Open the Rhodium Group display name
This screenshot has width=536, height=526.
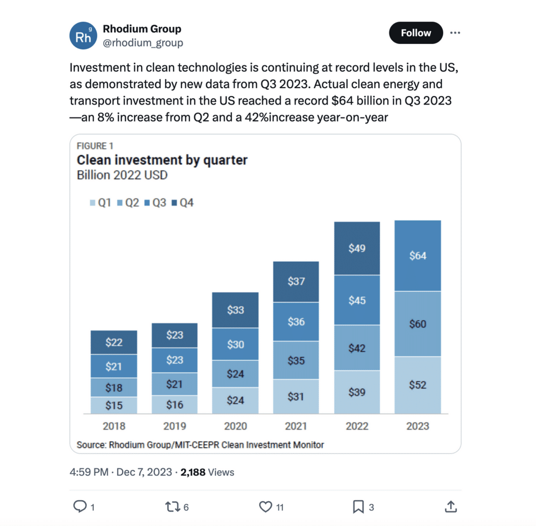(x=142, y=29)
